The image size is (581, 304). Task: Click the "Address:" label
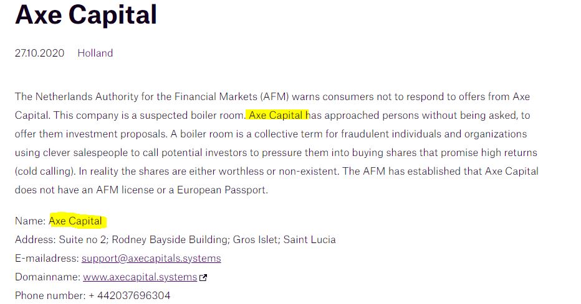[35, 239]
